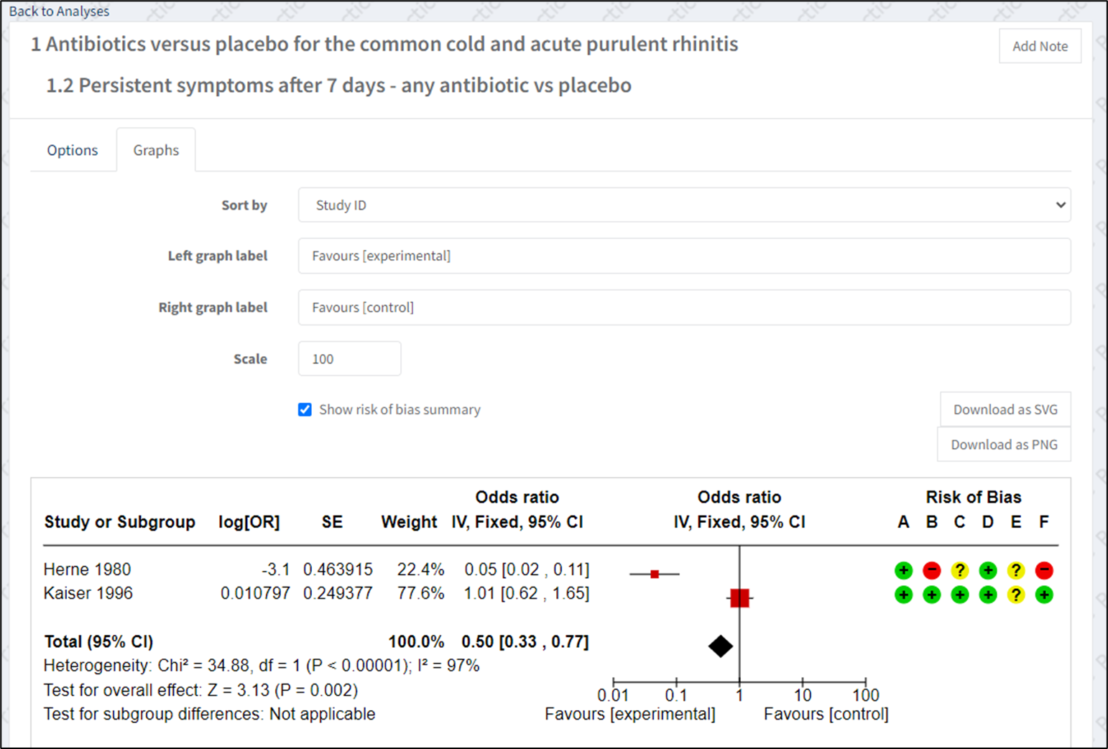Download the forest plot as PNG
The image size is (1108, 749).
[x=1003, y=445]
